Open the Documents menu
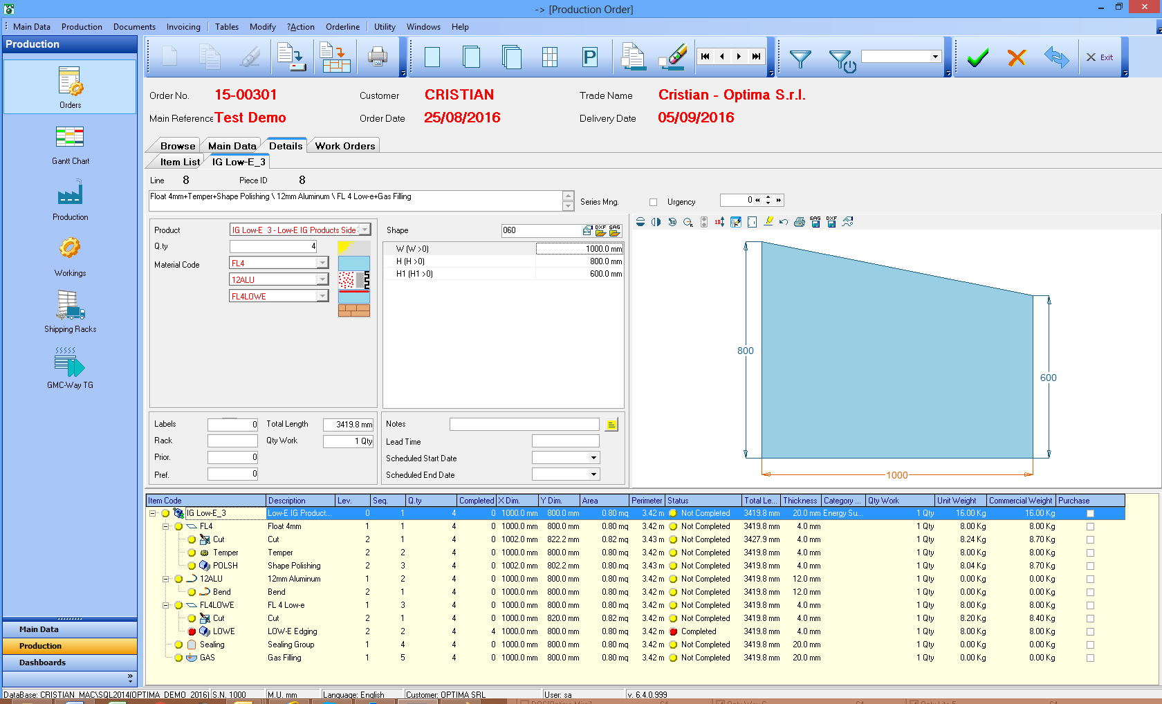1162x704 pixels. (134, 27)
